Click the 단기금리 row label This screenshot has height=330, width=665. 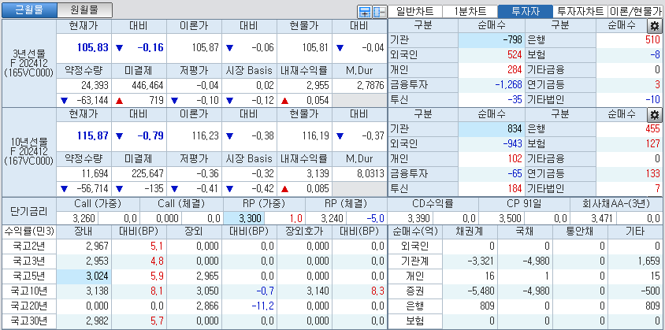tap(29, 211)
